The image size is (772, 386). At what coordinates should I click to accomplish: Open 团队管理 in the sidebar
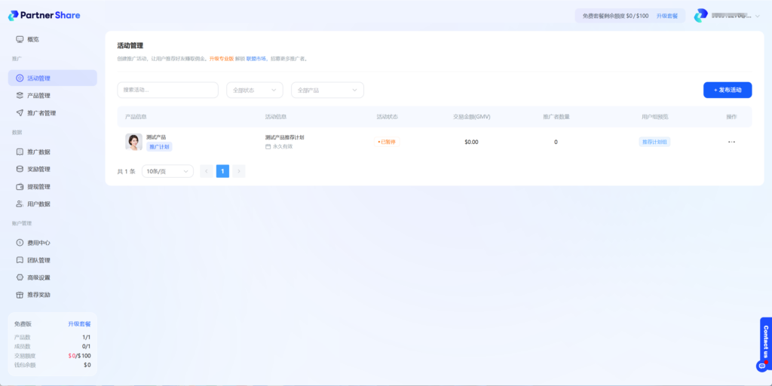point(38,260)
